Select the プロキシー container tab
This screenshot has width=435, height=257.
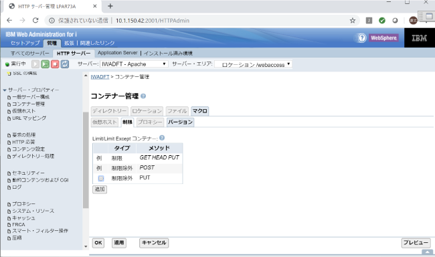click(x=150, y=122)
